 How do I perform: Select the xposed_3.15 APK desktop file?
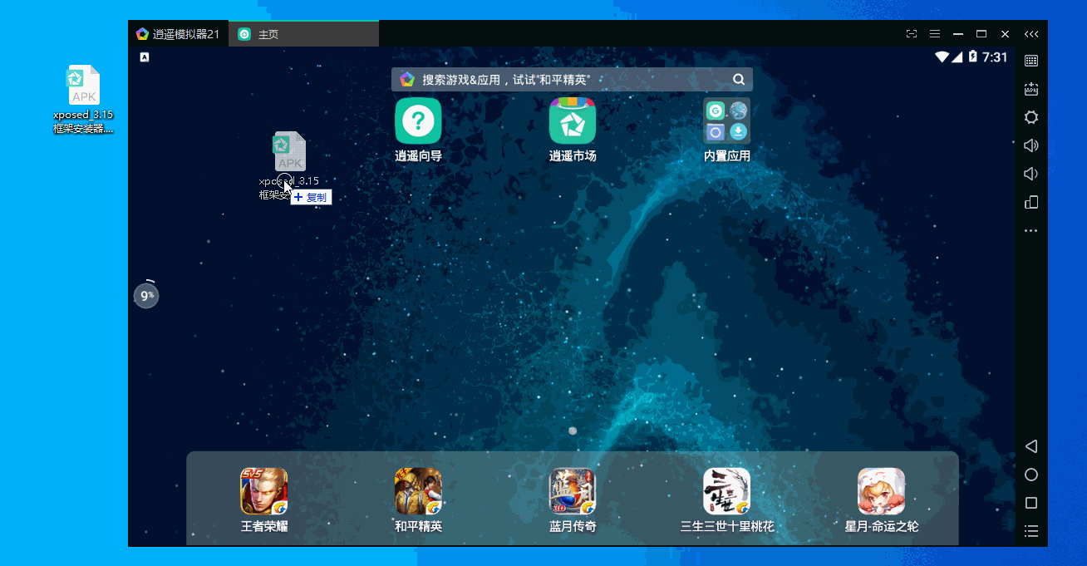coord(83,99)
